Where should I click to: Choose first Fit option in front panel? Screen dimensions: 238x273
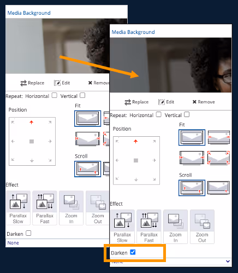click(x=192, y=137)
